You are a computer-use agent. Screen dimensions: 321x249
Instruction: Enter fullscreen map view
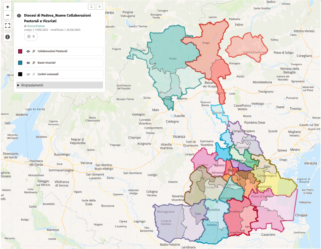(x=7, y=26)
